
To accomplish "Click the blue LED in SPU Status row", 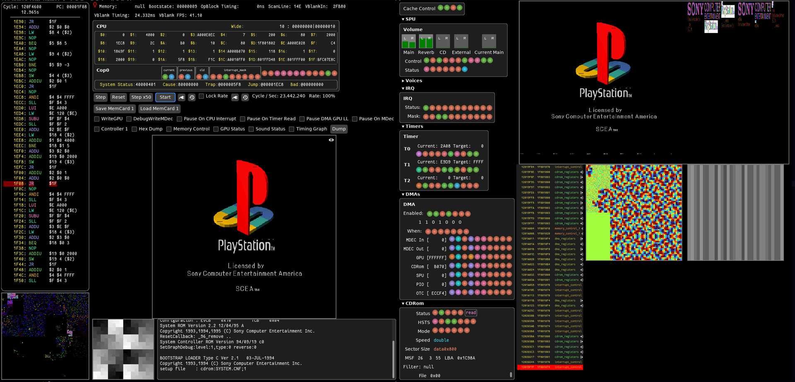I will click(465, 69).
